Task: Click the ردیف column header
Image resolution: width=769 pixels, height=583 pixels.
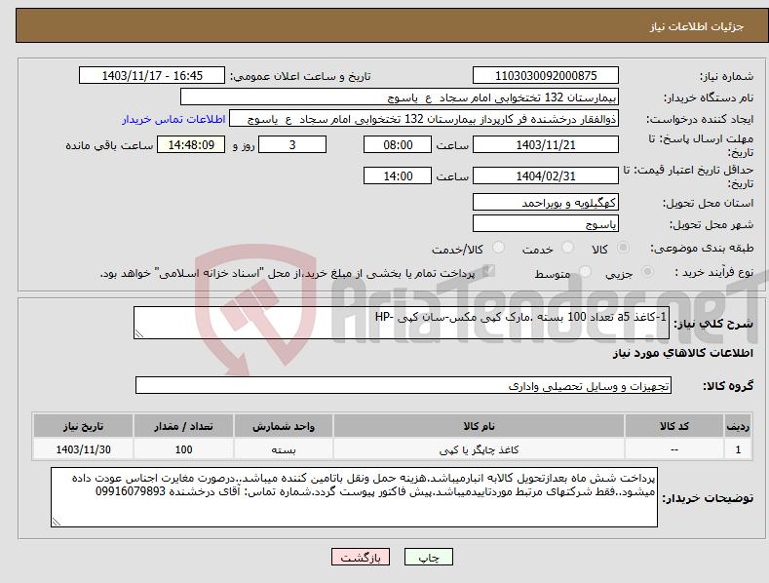Action: [x=738, y=426]
